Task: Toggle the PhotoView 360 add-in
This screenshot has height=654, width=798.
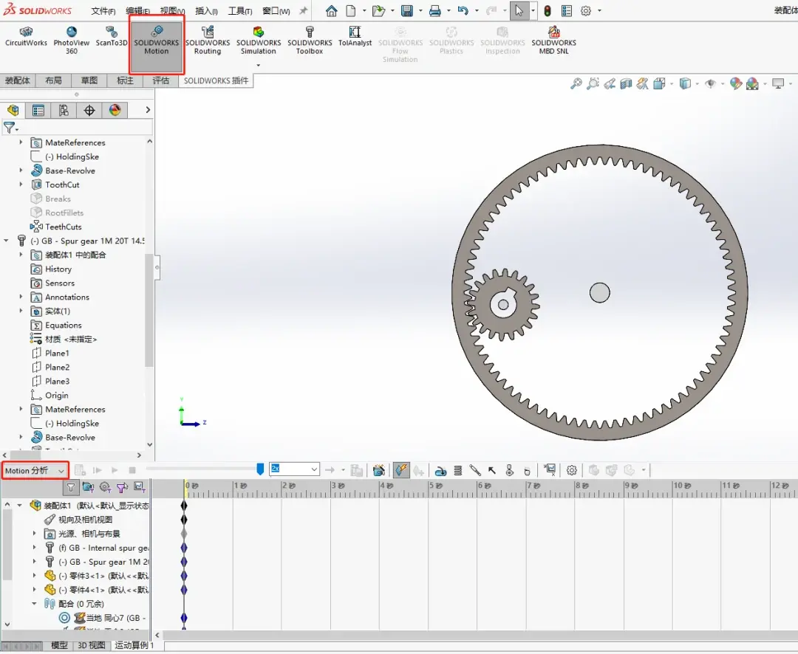Action: (x=72, y=41)
